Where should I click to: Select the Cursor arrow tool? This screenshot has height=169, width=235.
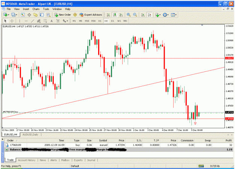pos(5,21)
